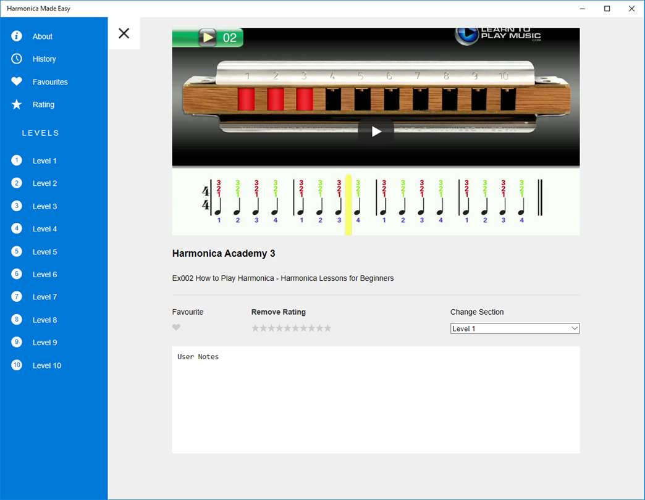Viewport: 645px width, 500px height.
Task: Click the Remove Rating button
Action: point(279,312)
